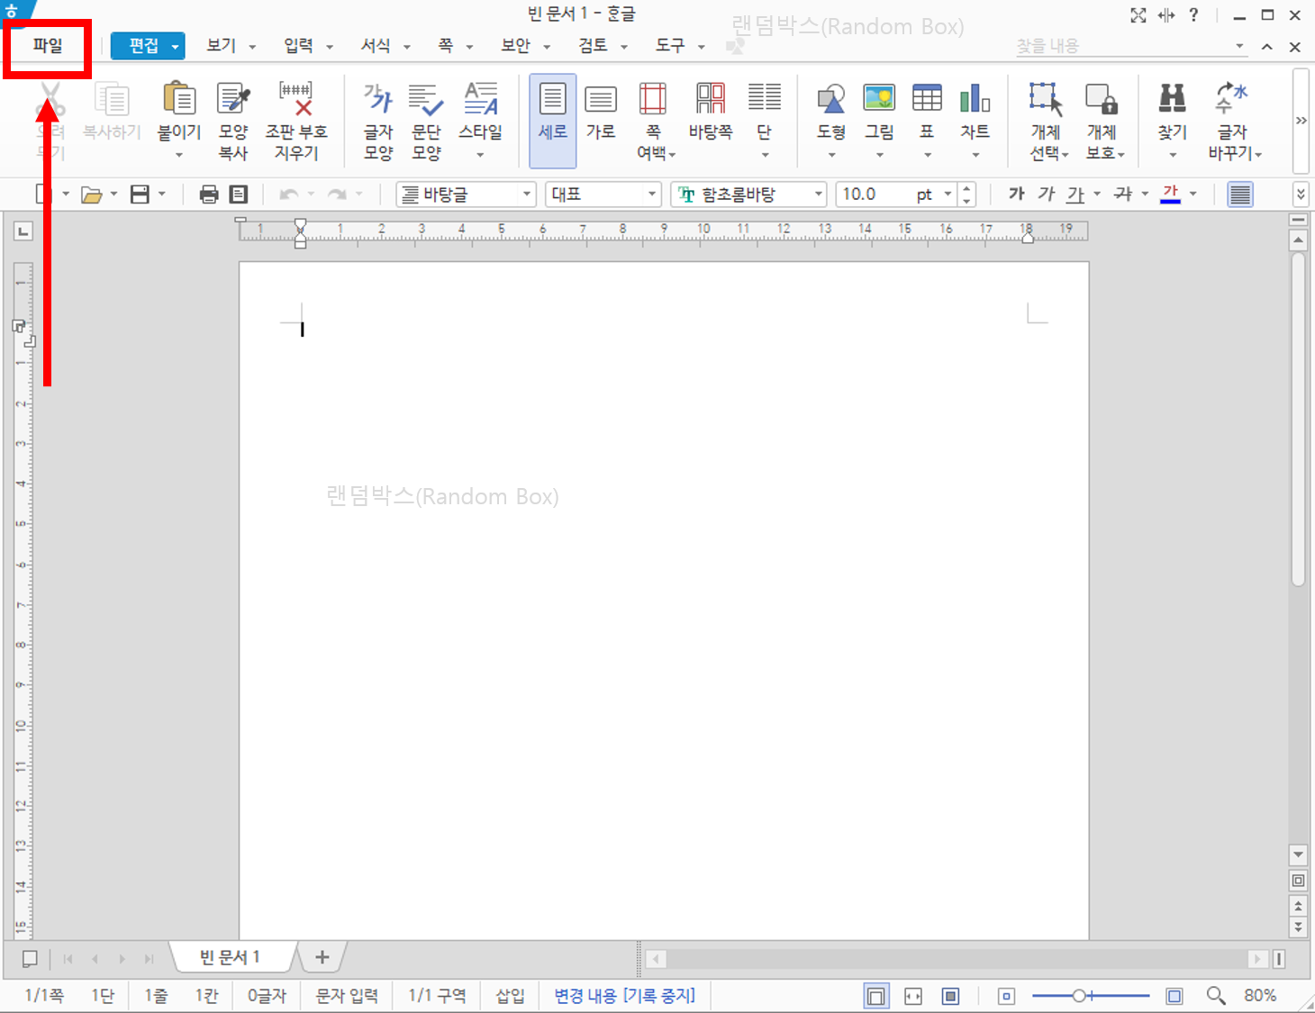The width and height of the screenshot is (1315, 1013).
Task: Click the vertical scrollbar thumb
Action: click(1298, 420)
